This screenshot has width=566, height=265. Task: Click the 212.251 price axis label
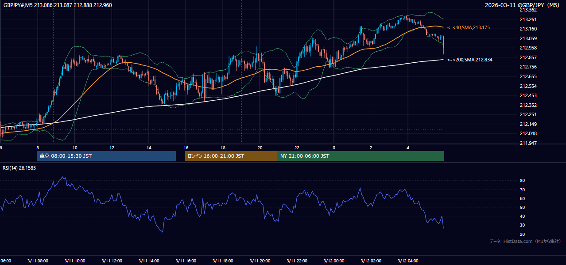pyautogui.click(x=528, y=114)
